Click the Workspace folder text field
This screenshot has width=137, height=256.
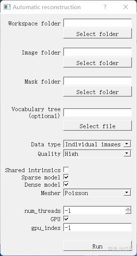[97, 23]
